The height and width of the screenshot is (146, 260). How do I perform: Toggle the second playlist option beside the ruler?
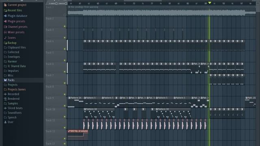point(66,4)
